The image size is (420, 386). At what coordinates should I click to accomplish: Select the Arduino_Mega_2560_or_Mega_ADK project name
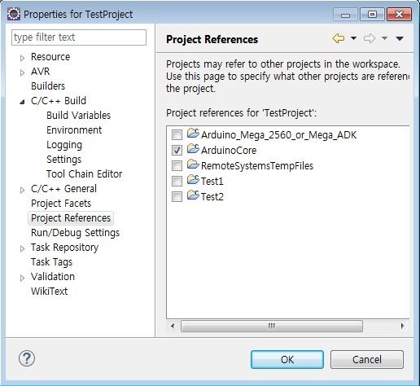click(x=278, y=135)
